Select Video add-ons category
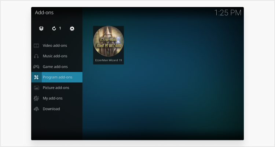The height and width of the screenshot is (147, 275). 57,46
